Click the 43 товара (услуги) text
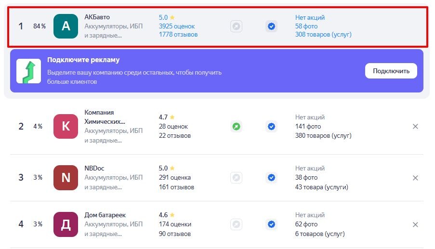435x249 pixels. tap(321, 187)
